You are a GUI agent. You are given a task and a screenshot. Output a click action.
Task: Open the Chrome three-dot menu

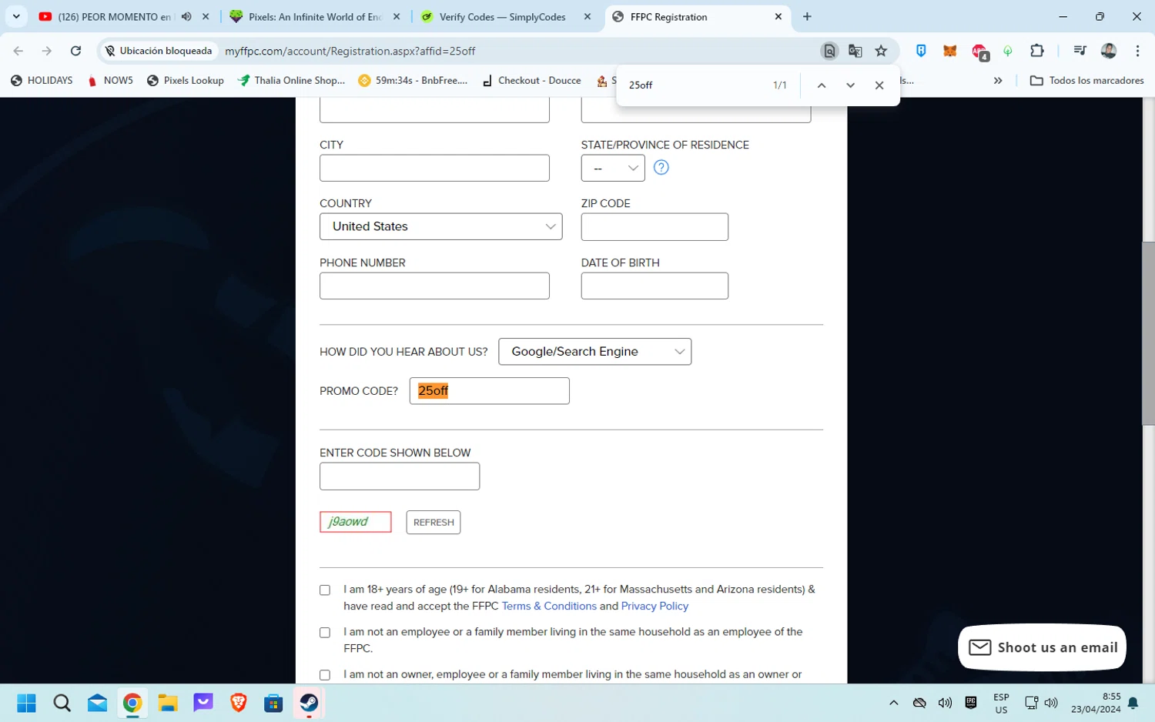tap(1137, 51)
